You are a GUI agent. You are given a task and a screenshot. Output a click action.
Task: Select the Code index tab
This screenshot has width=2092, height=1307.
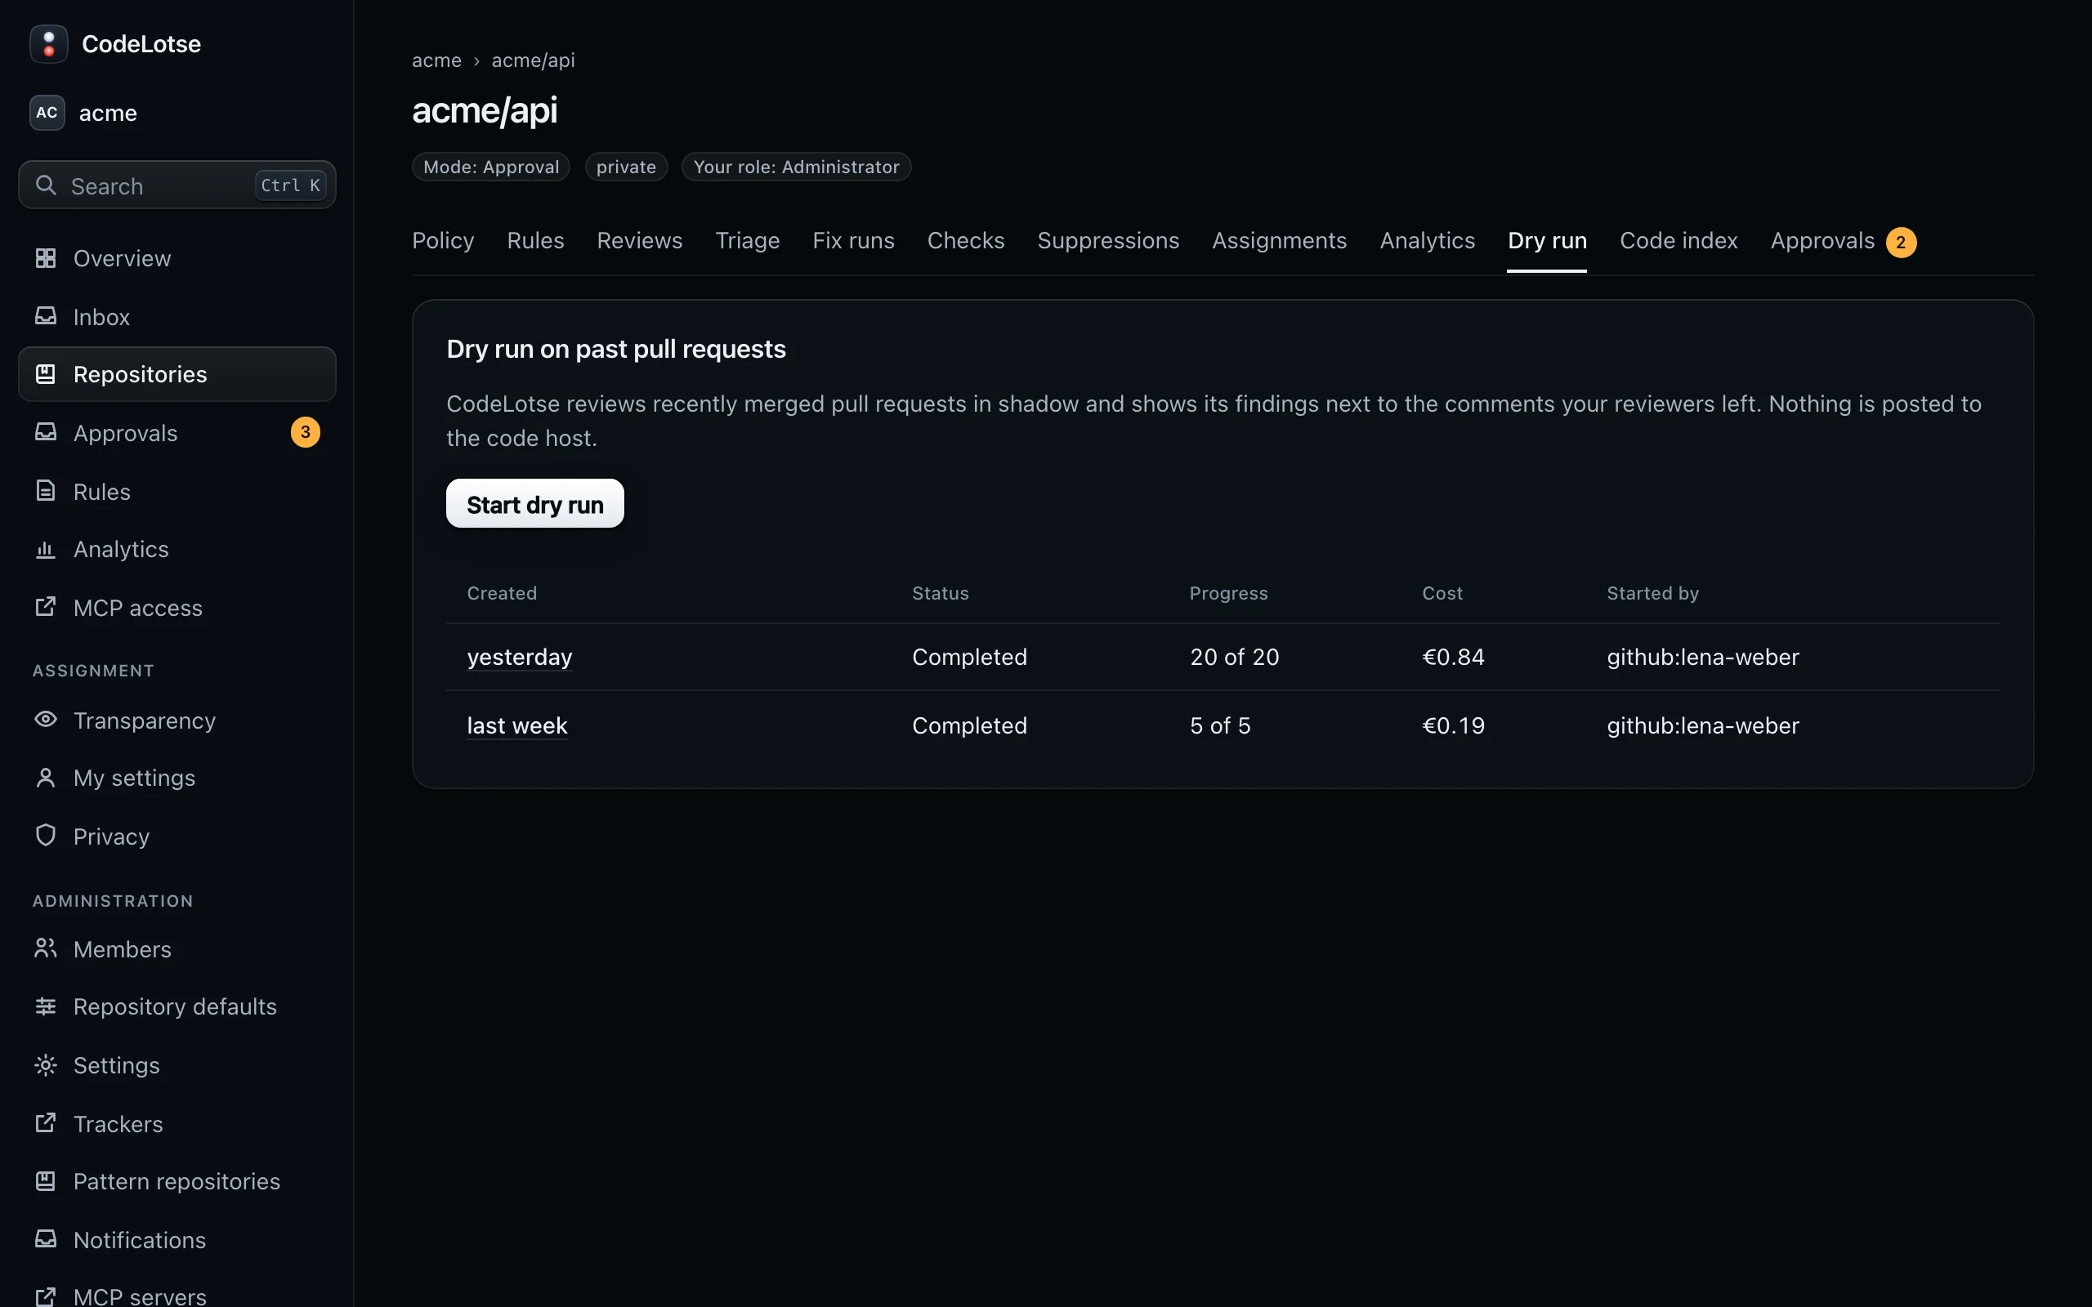[1678, 240]
